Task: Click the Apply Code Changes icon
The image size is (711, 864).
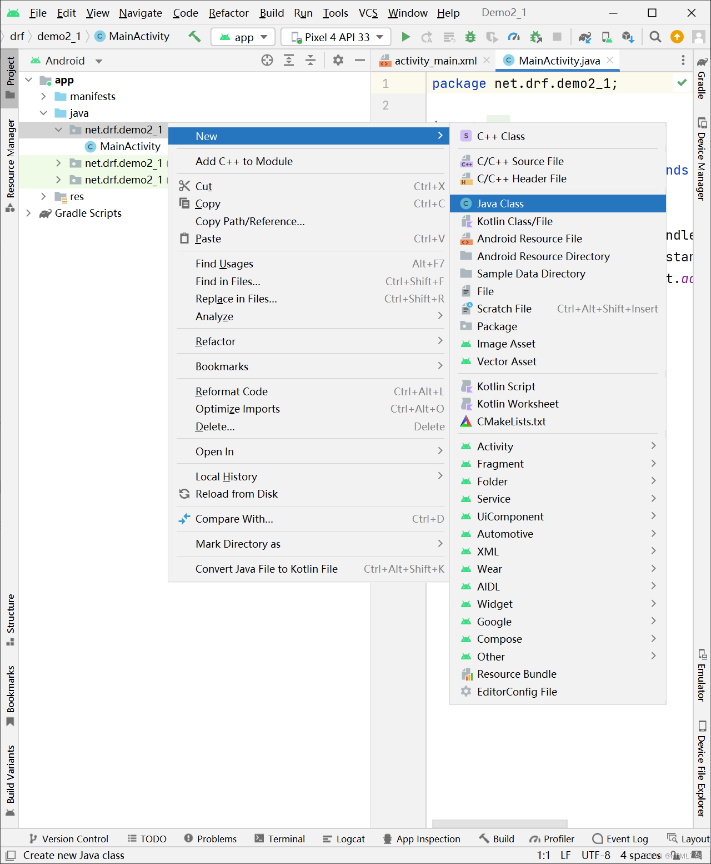Action: 449,37
